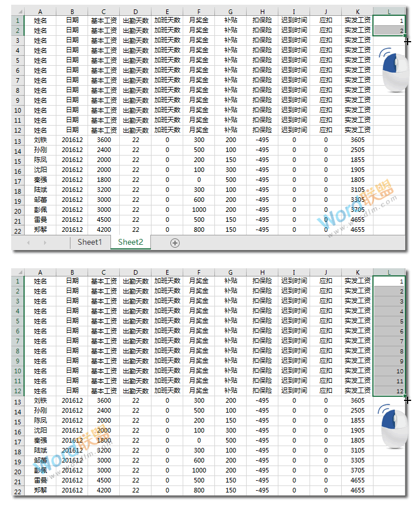The width and height of the screenshot is (417, 506).
Task: Click allowance 500 in row 17 upper spreadsheet
Action: pyautogui.click(x=231, y=180)
